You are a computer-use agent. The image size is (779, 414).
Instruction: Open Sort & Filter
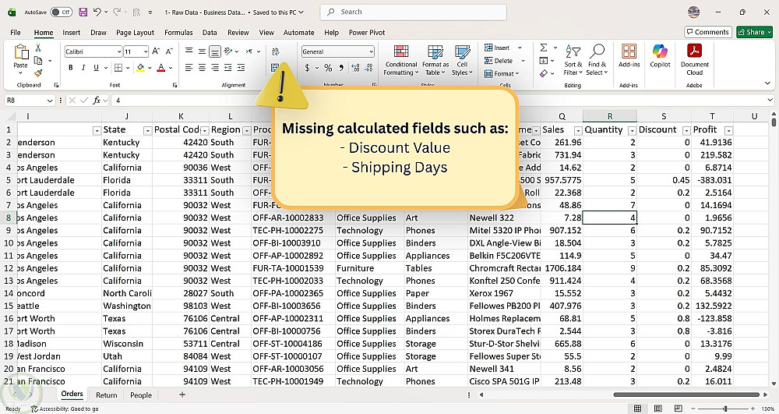(573, 60)
